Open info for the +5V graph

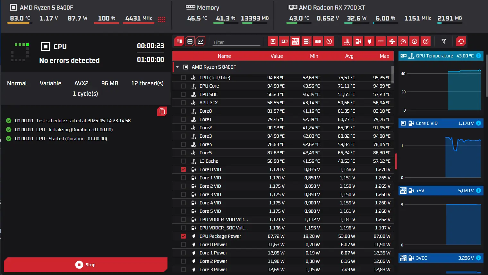coord(478,191)
